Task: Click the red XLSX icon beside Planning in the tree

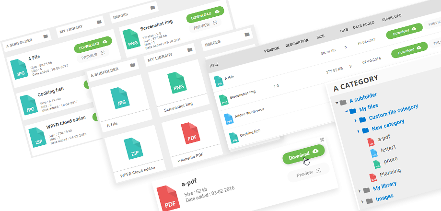Action: tap(372, 178)
